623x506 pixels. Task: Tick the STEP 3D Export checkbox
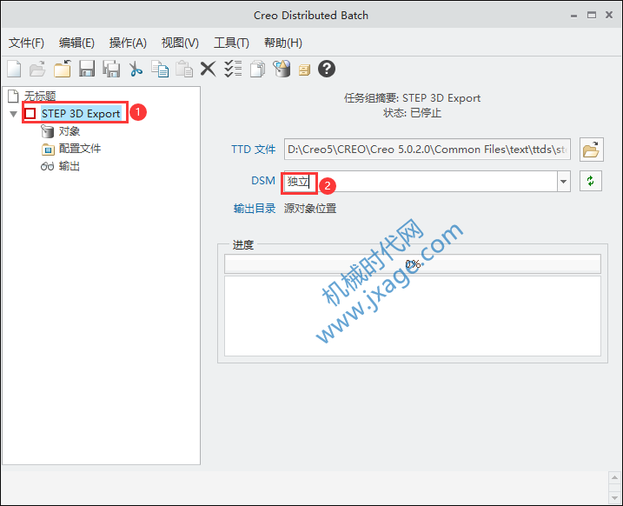[x=30, y=113]
